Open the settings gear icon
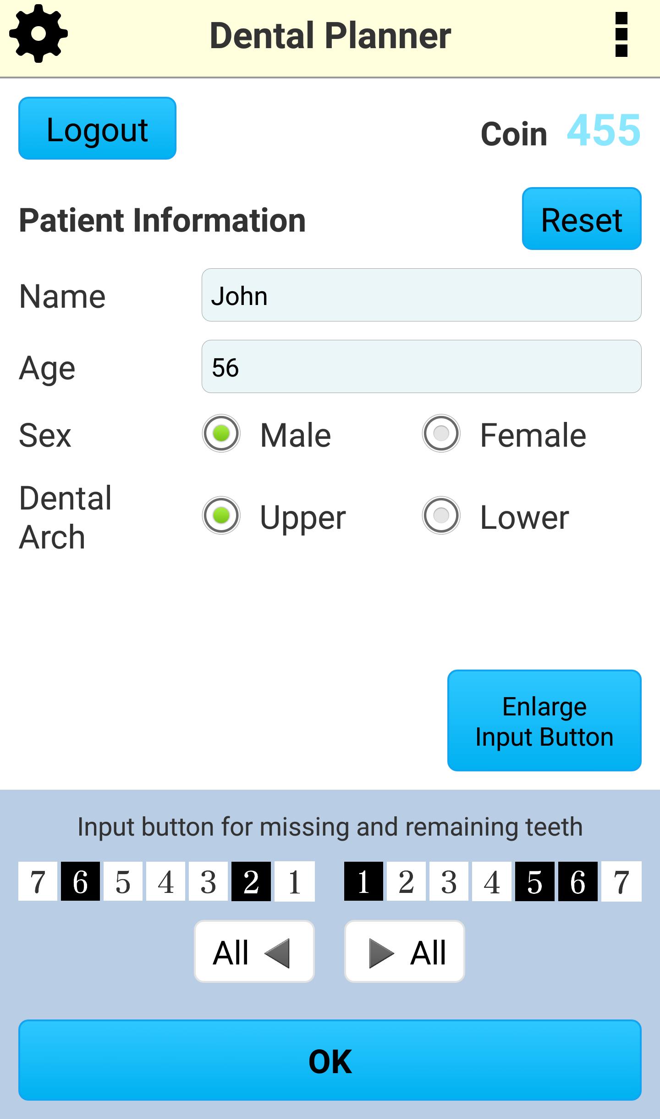 [38, 33]
